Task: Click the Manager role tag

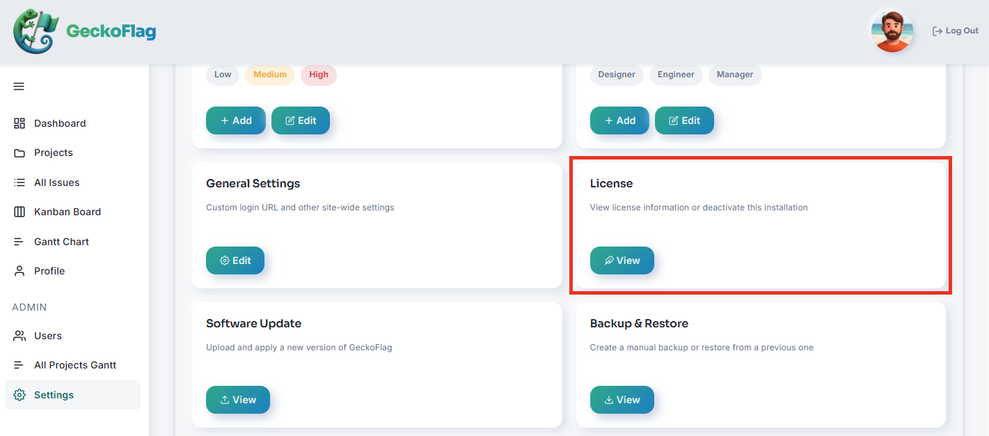Action: 735,75
